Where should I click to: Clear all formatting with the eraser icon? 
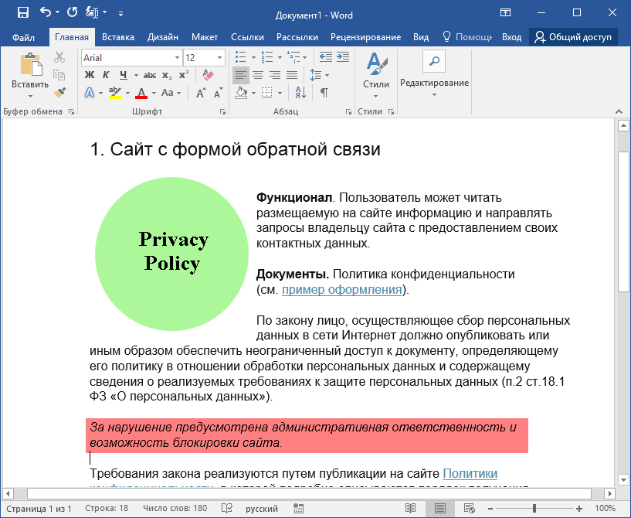208,75
